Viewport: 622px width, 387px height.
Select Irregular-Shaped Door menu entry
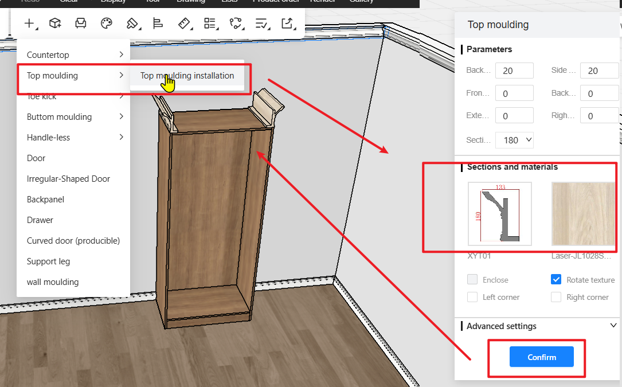tap(68, 179)
